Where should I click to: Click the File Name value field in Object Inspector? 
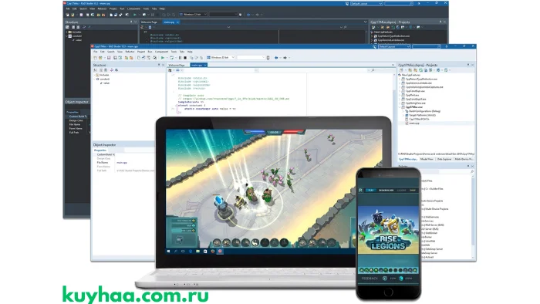[135, 163]
